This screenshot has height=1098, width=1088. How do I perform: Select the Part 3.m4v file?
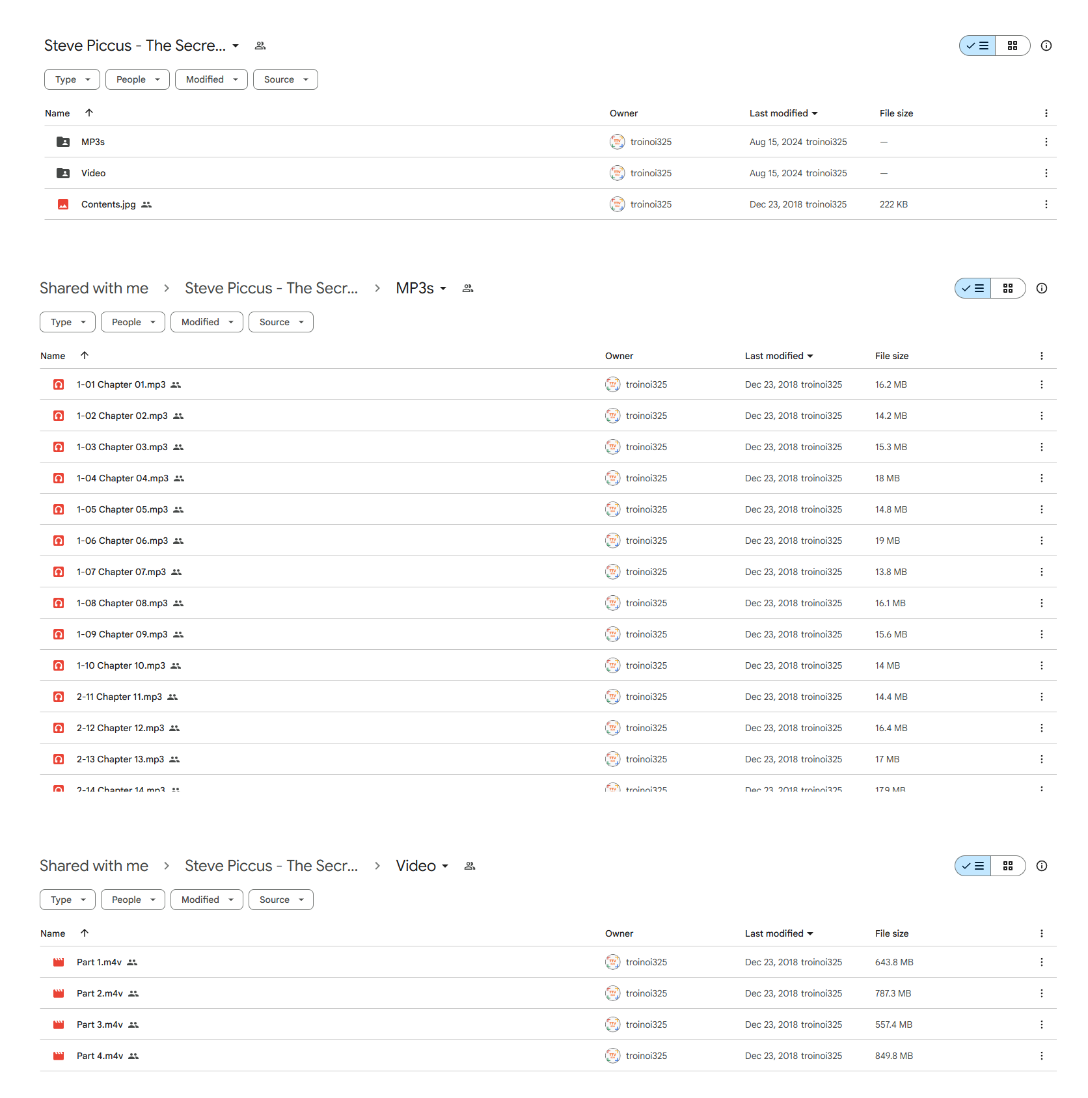click(548, 1024)
